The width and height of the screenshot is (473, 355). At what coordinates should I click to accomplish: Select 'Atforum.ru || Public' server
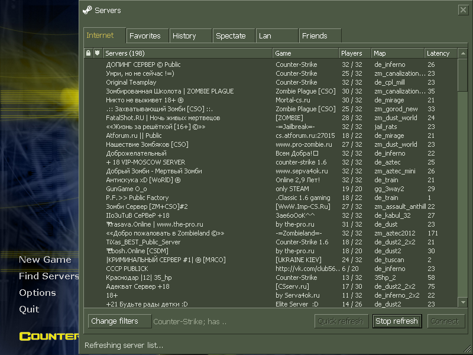pyautogui.click(x=271, y=135)
